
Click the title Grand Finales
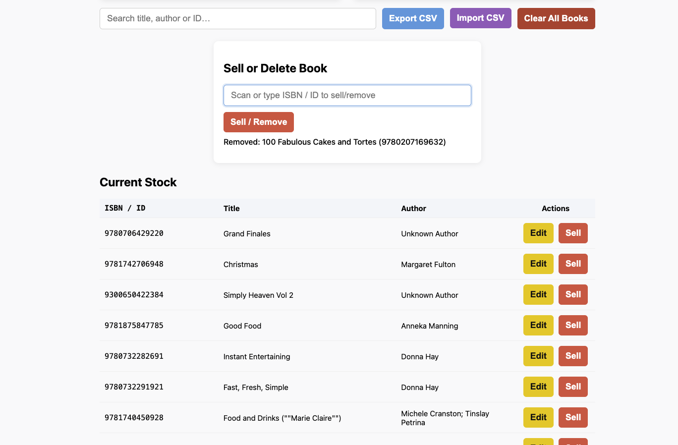(x=247, y=234)
